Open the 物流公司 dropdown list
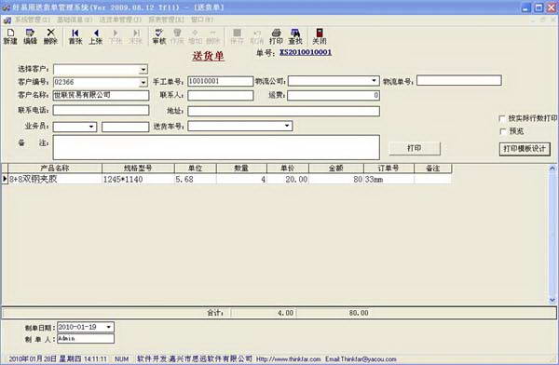The height and width of the screenshot is (365, 559). click(374, 81)
